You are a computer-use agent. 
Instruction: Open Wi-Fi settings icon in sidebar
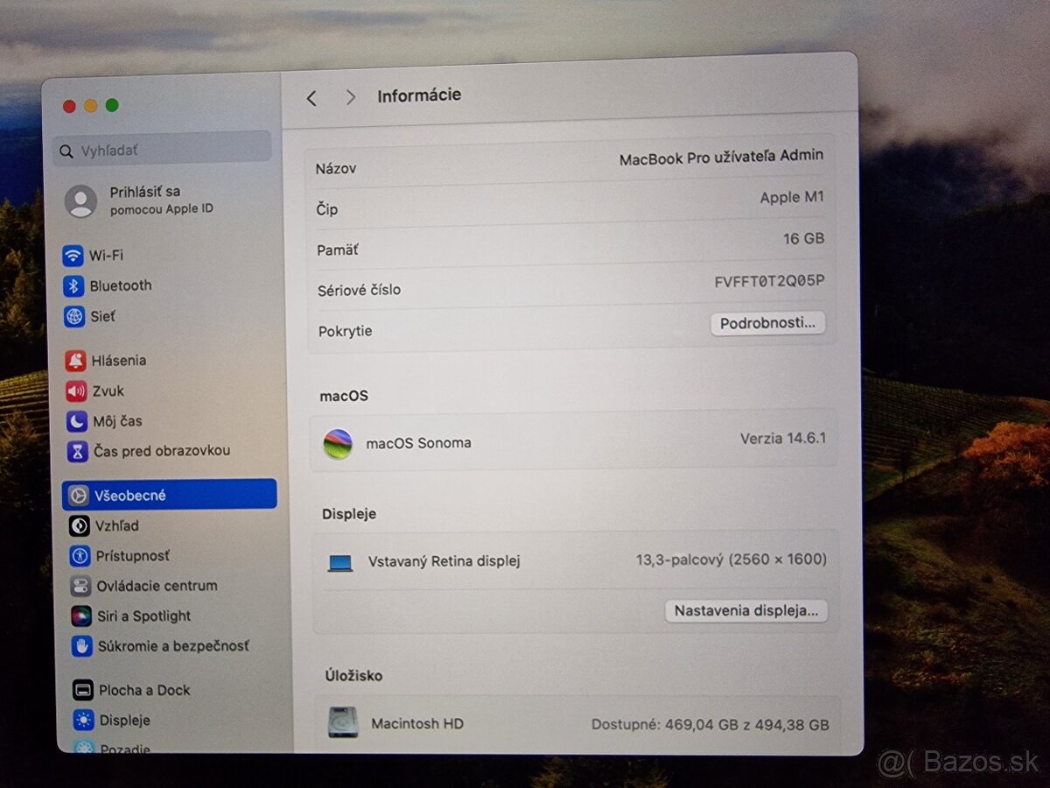(x=73, y=256)
